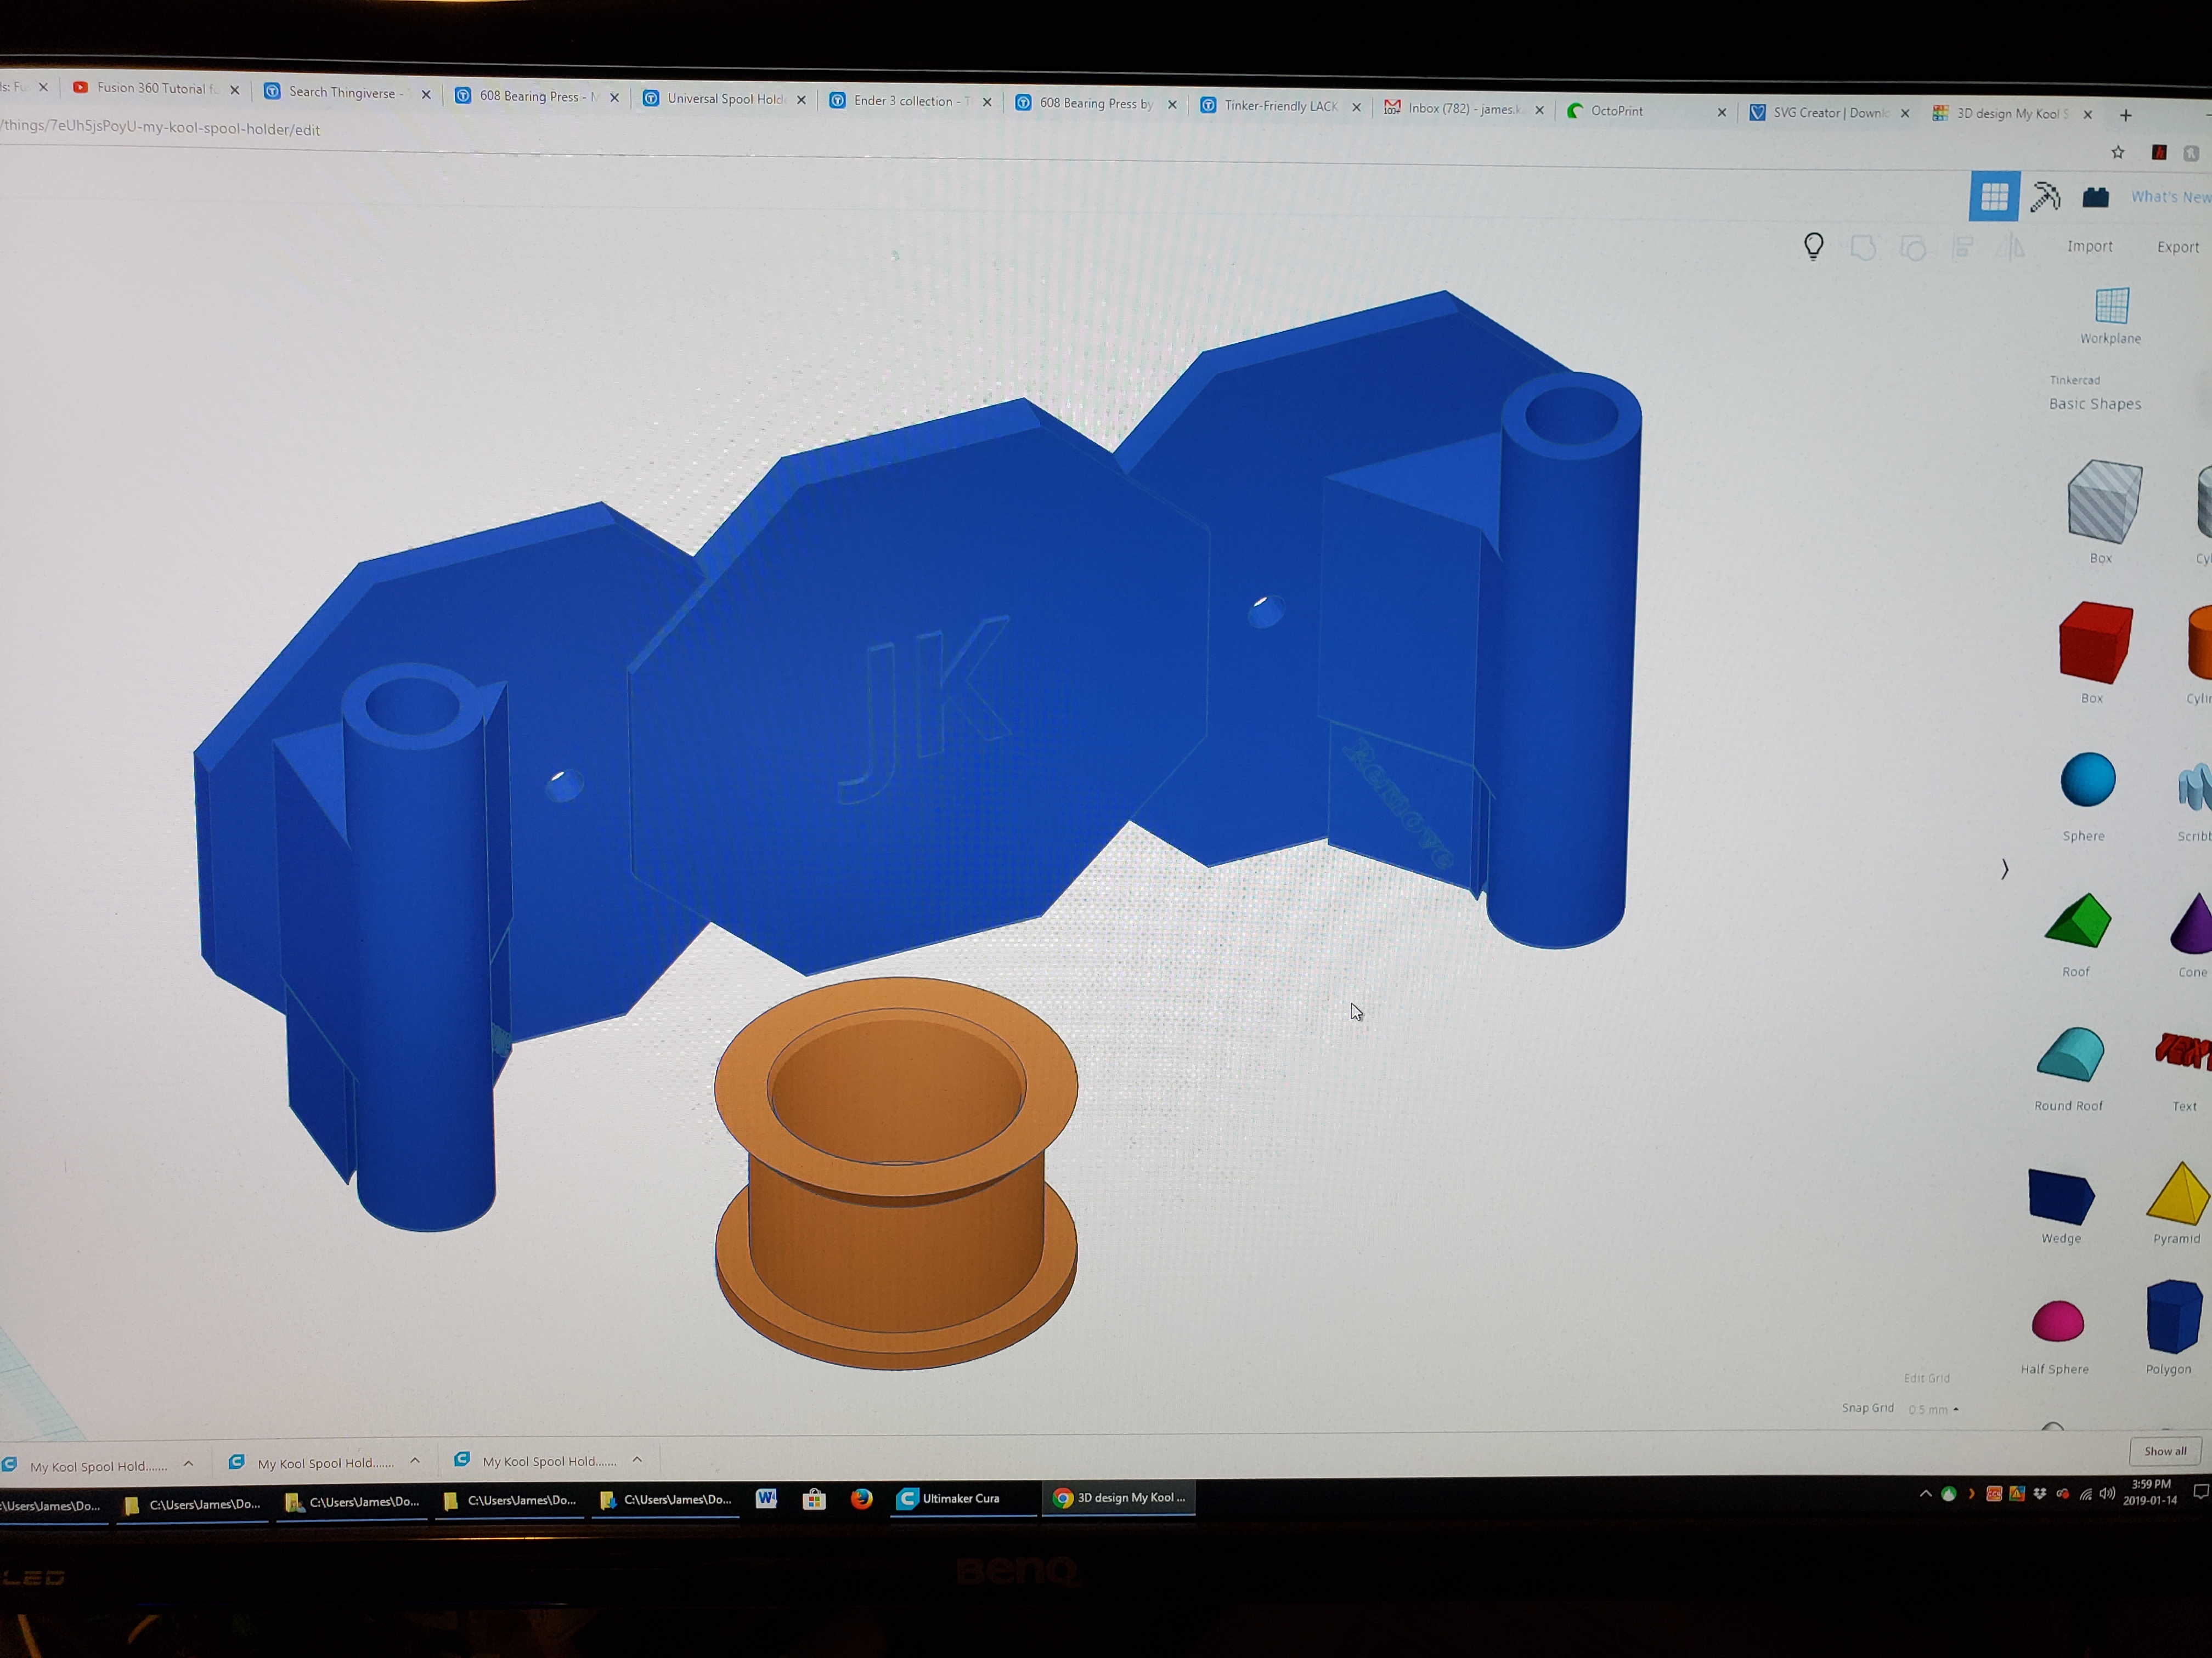Expand first My Kool Spool download options

188,1464
